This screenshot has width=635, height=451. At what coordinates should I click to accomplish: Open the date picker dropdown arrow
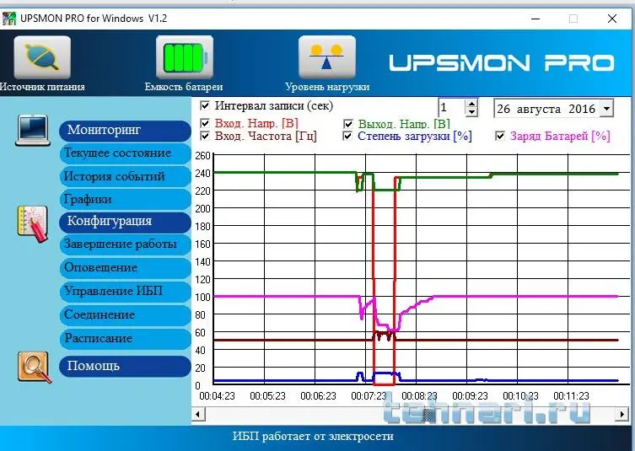[x=606, y=109]
